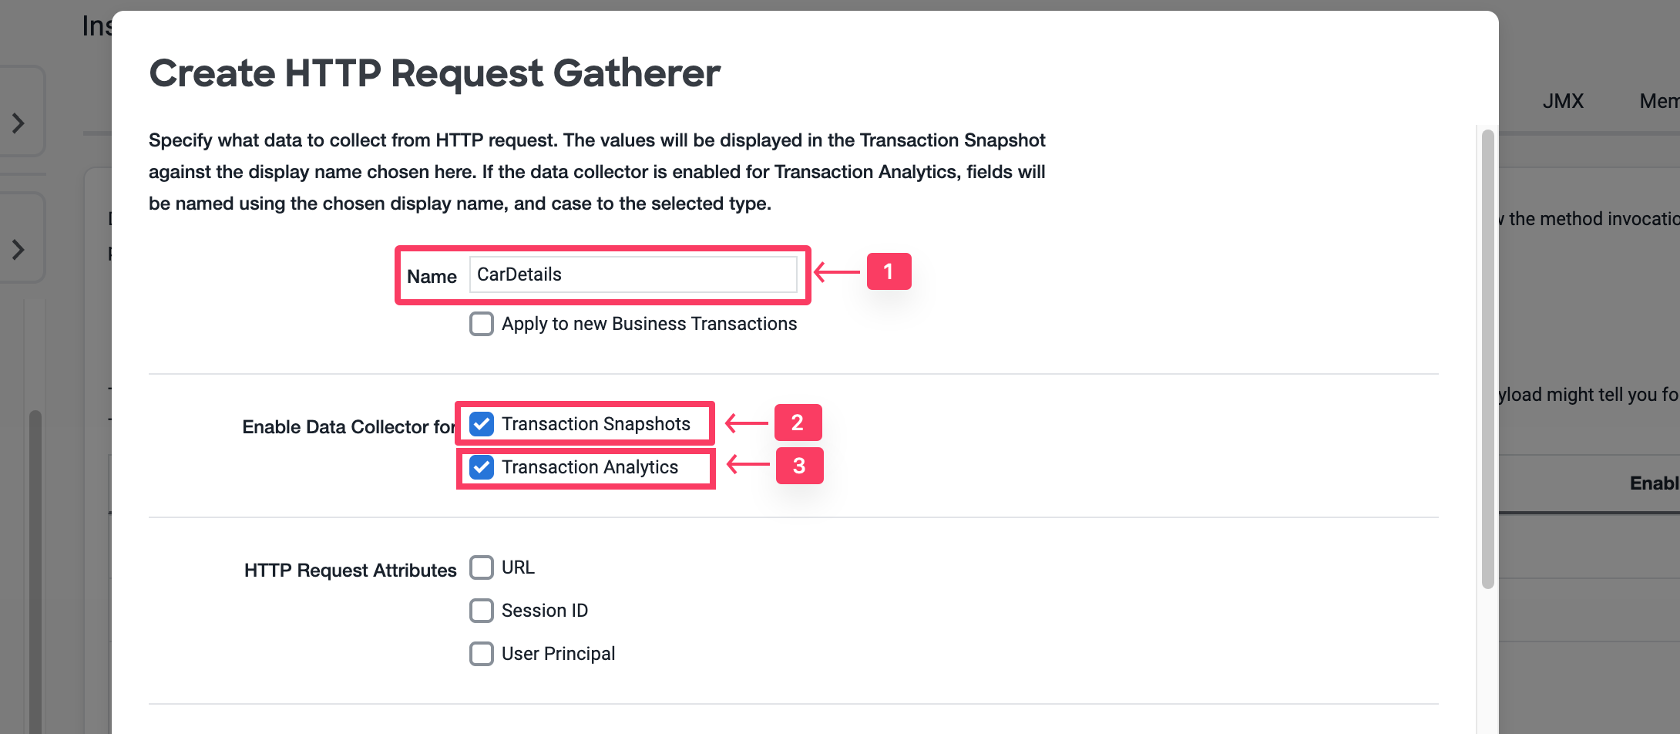Image resolution: width=1680 pixels, height=734 pixels.
Task: Click the red number 2 badge
Action: 798,423
